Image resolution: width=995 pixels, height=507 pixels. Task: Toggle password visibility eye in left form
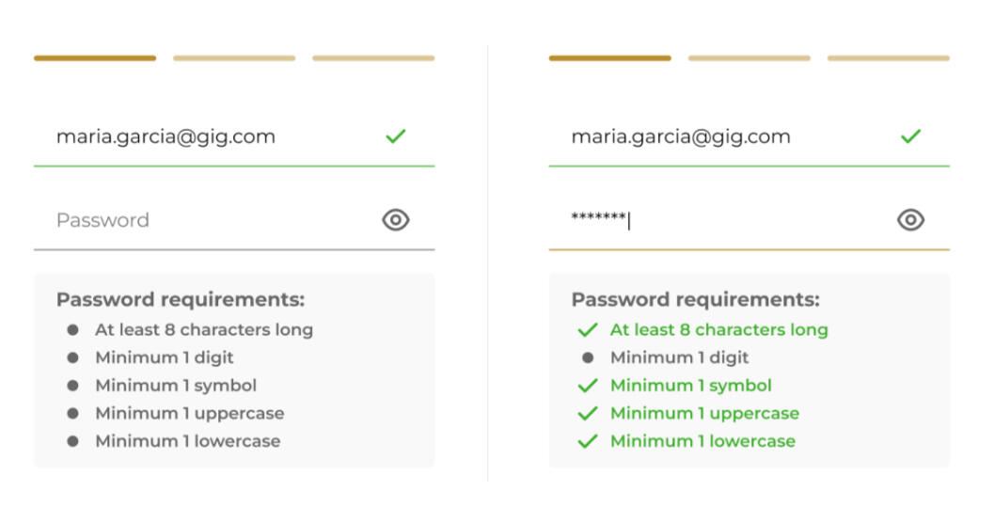(396, 220)
